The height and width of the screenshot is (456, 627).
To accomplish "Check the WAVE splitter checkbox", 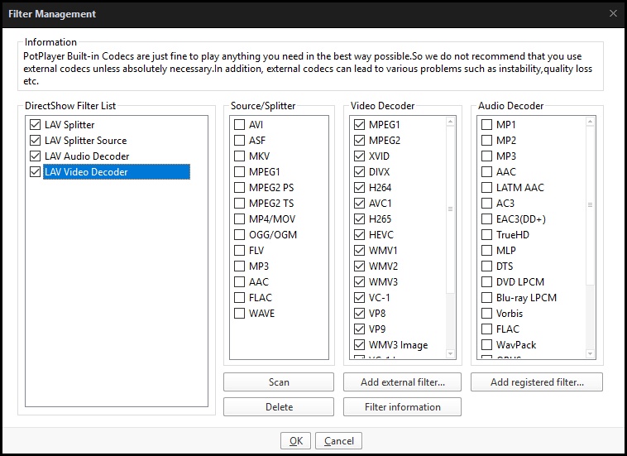I will point(240,313).
